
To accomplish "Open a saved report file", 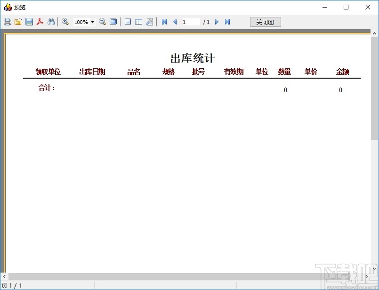I will tap(18, 22).
